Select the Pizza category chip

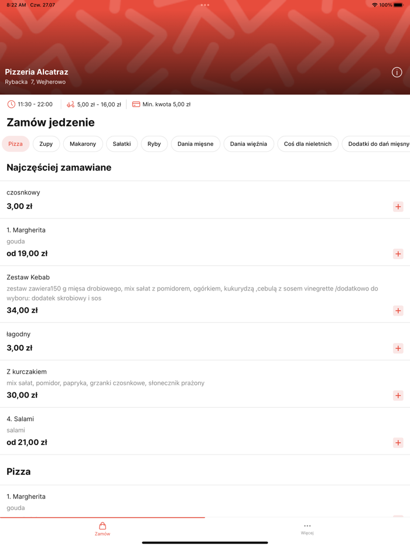click(15, 143)
